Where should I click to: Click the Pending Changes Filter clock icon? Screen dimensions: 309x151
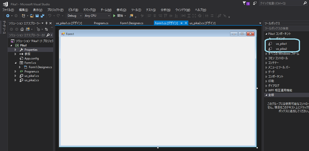pyautogui.click(x=38, y=29)
